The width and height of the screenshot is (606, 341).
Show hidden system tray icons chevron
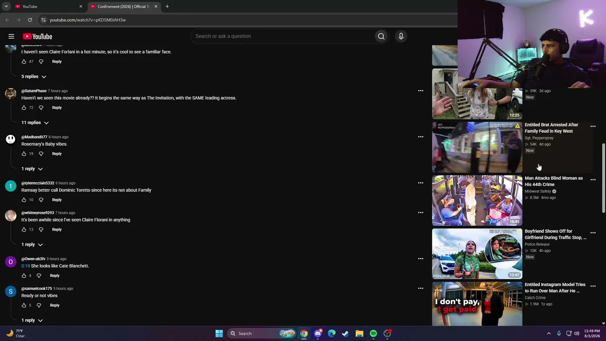(x=549, y=333)
